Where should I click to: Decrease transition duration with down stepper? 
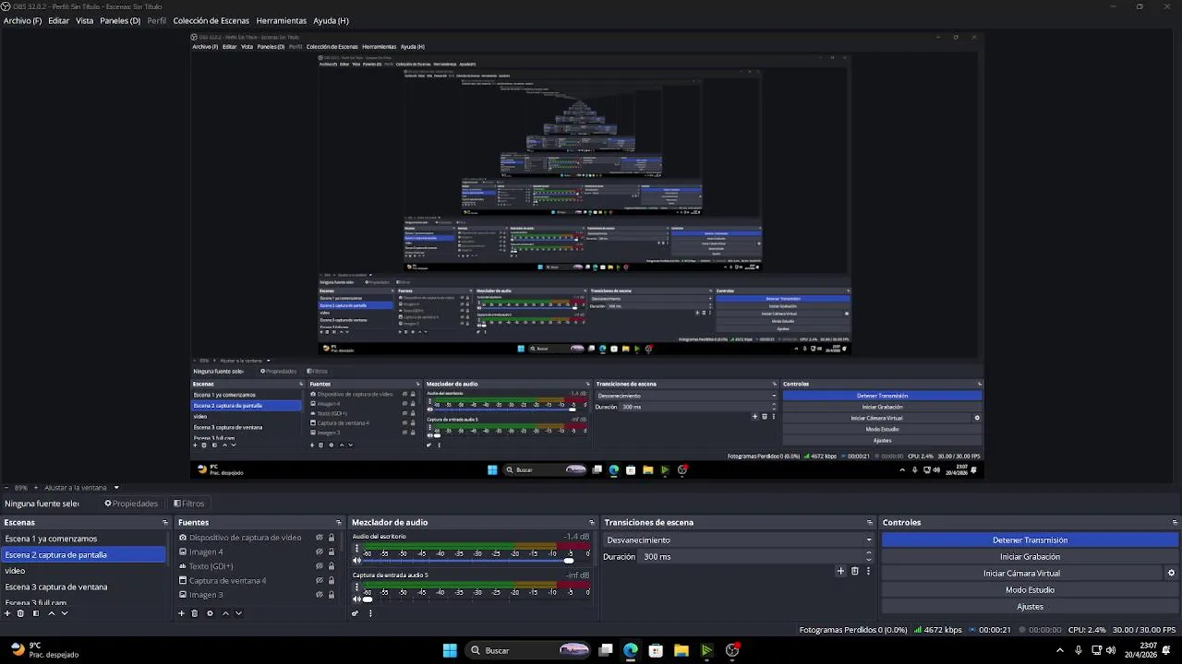click(868, 560)
